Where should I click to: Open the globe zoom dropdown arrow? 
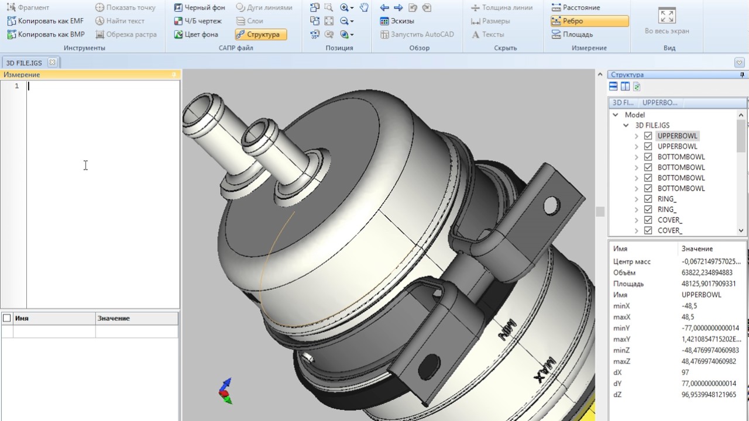352,35
